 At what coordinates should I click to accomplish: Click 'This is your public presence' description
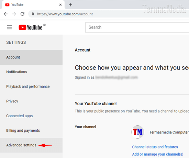132,111
